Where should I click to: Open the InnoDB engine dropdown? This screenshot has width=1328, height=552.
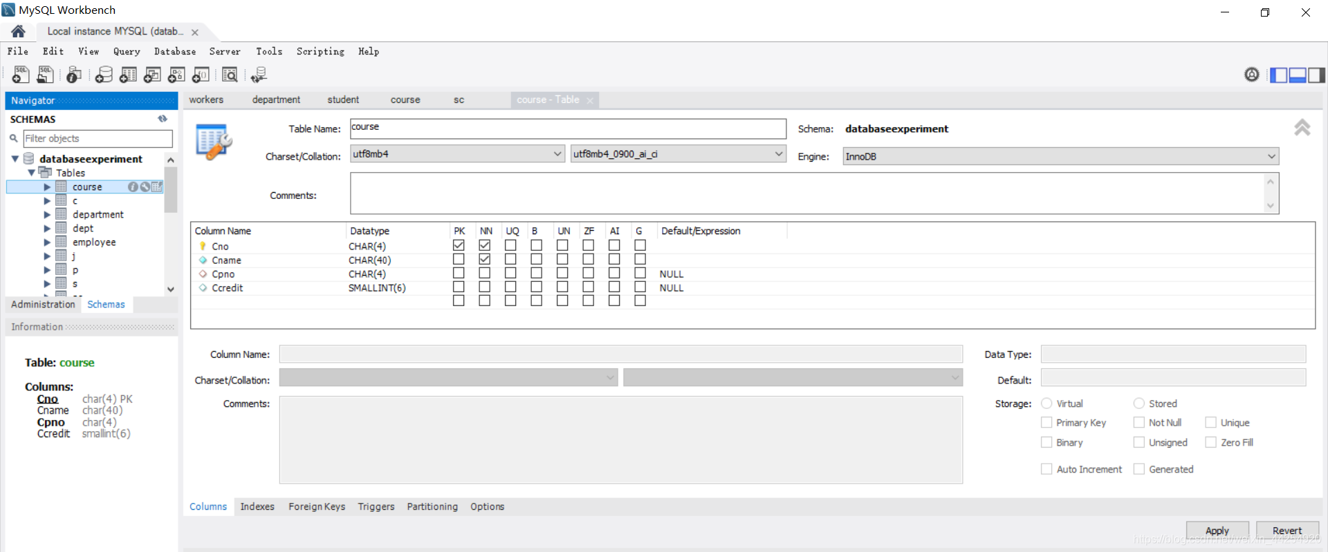coord(1061,156)
